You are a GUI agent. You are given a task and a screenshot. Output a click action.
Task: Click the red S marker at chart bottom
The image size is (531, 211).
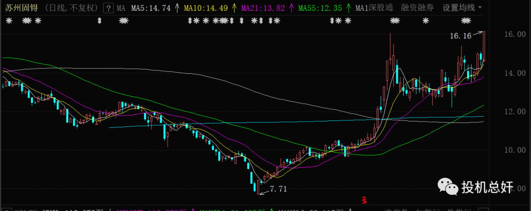pos(364,200)
